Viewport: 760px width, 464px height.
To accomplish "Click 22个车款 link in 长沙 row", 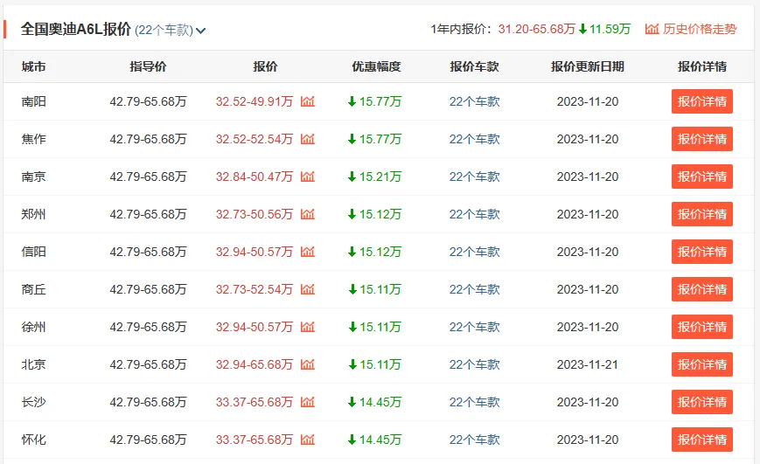I will click(x=474, y=402).
